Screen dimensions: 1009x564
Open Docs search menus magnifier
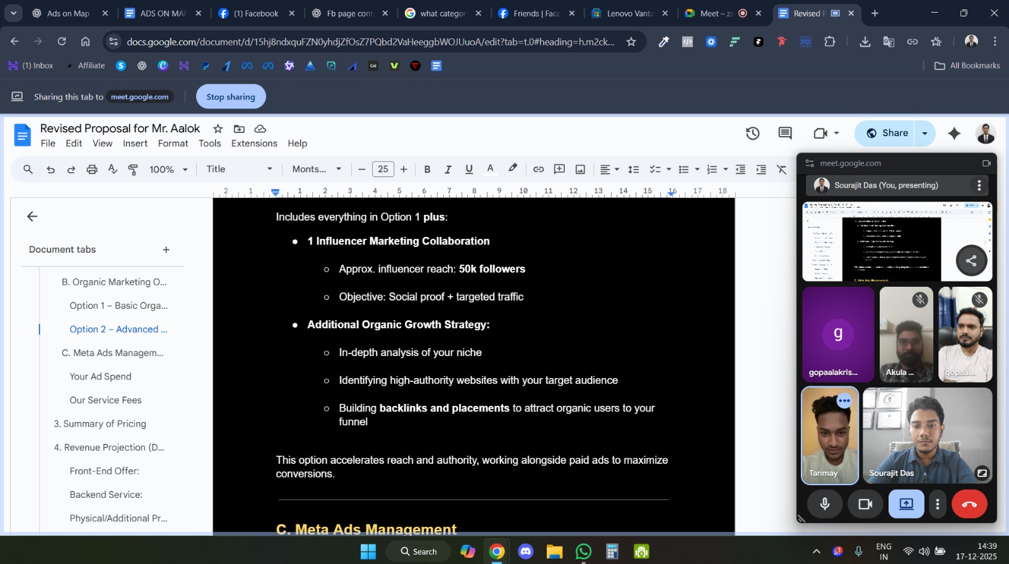click(x=28, y=169)
